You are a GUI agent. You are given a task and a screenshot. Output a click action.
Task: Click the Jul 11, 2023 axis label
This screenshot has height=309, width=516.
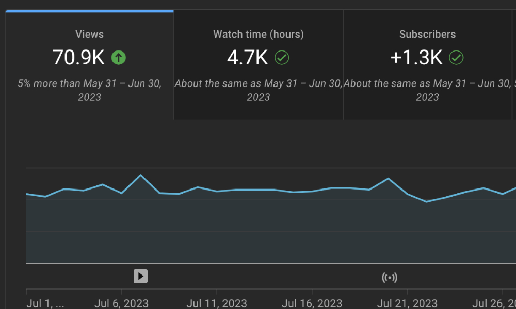[217, 303]
